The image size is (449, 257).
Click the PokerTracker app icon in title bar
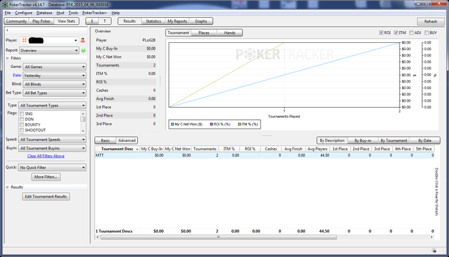5,4
